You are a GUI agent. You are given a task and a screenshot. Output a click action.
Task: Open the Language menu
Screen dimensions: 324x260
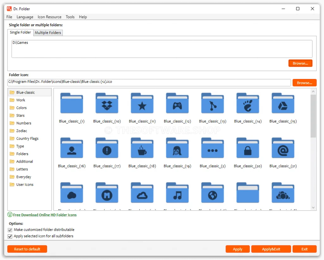[25, 17]
